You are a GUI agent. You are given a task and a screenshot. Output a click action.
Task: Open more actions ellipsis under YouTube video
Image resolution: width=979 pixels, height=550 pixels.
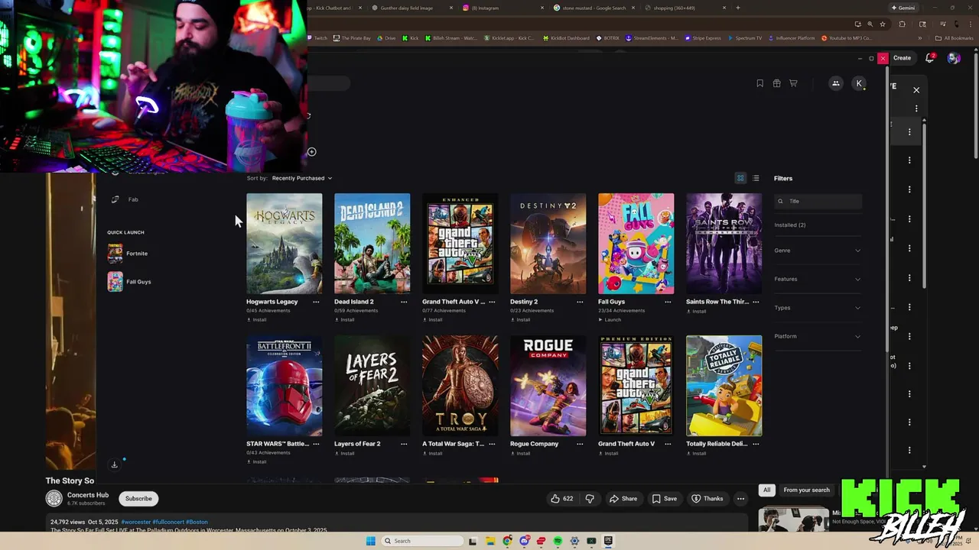pyautogui.click(x=740, y=499)
